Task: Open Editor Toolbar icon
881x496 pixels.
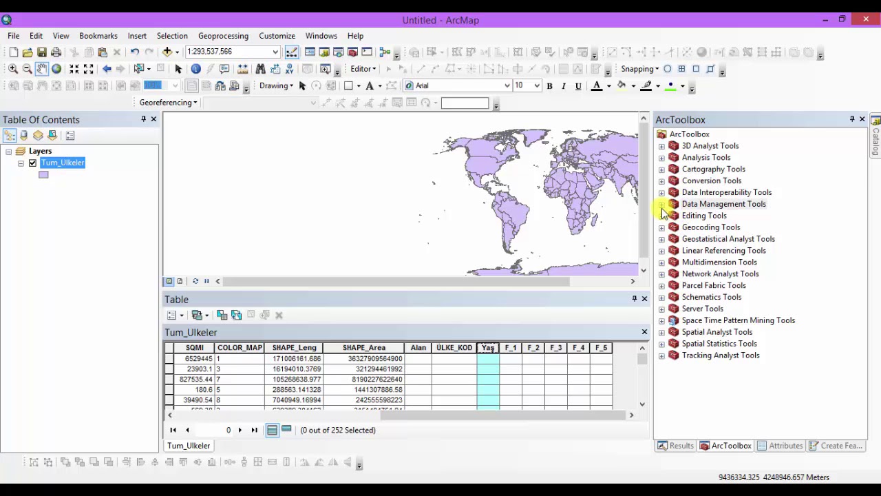Action: (292, 52)
